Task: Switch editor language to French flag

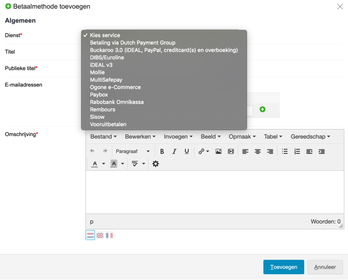Action: (109, 235)
